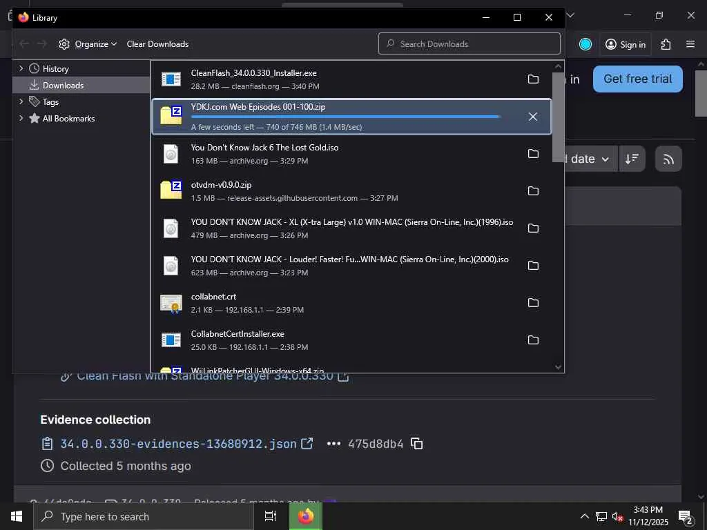Open containing folder for otvdm-v0.9.0.zip
Viewport: 707px width, 530px height.
[533, 191]
